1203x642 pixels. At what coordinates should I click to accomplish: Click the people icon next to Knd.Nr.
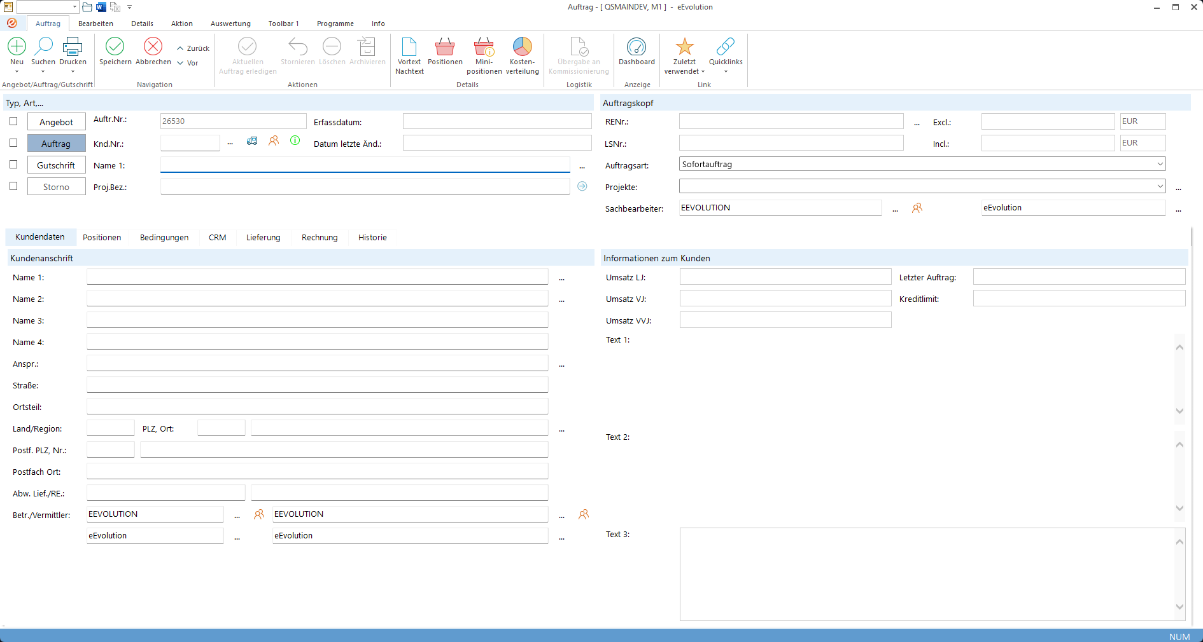click(x=274, y=140)
